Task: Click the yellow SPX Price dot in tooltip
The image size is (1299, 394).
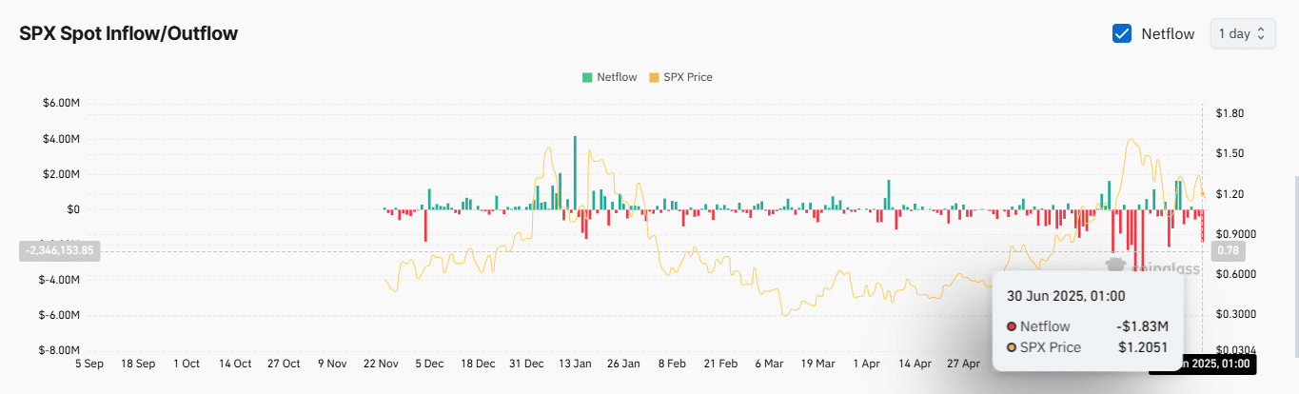Action: coord(1012,347)
